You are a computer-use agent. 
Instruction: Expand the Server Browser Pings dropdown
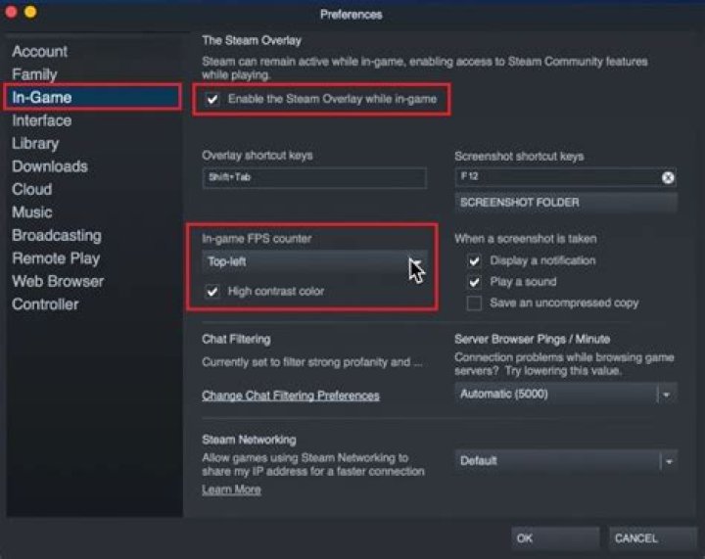click(566, 395)
